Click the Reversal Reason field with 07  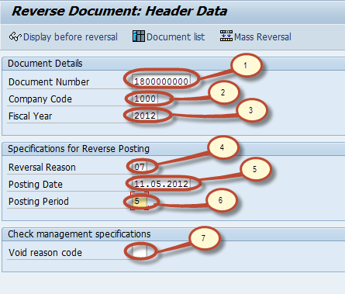[x=140, y=167]
